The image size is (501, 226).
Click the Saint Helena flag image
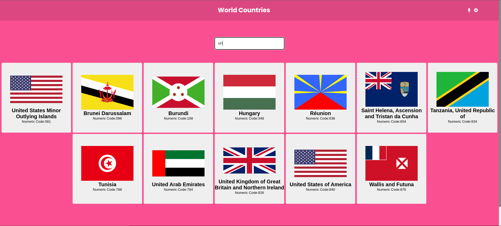click(391, 89)
